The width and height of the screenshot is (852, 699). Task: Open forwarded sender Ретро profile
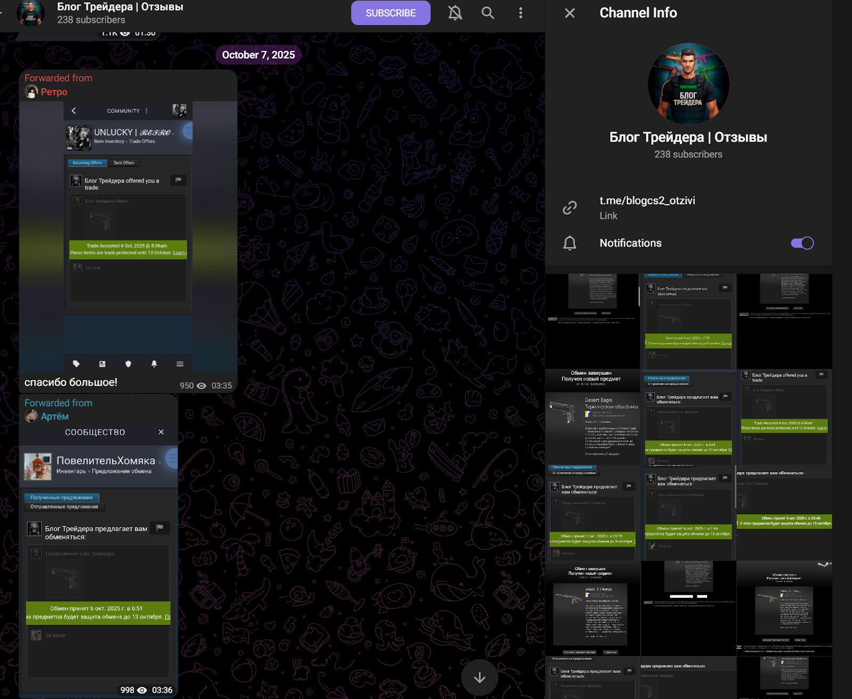pyautogui.click(x=54, y=92)
